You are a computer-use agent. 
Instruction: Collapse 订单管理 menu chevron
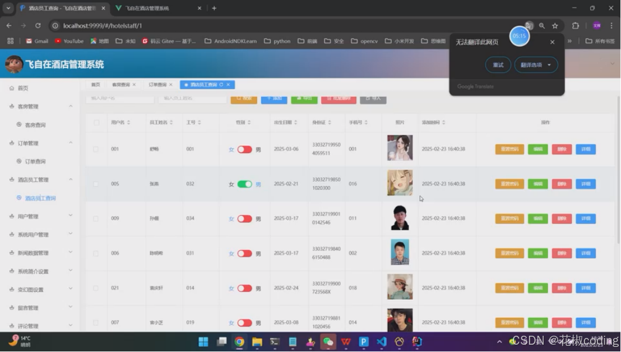pos(71,142)
